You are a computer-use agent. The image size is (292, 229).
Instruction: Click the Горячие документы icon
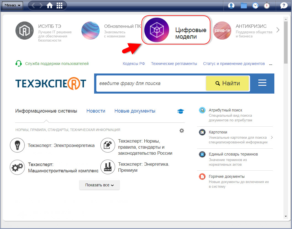[x=202, y=176]
